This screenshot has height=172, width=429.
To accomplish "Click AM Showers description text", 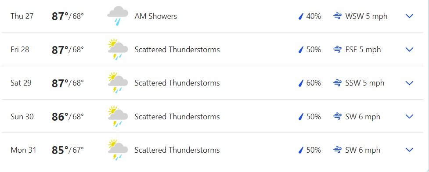I will click(156, 16).
